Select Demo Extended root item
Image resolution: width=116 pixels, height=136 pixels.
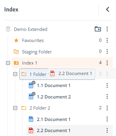coord(31,29)
